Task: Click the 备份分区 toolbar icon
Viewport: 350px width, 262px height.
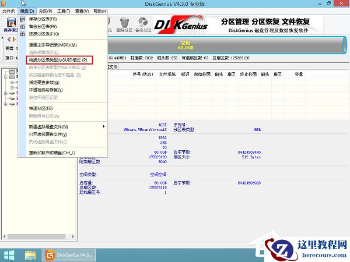Action: pos(143,25)
